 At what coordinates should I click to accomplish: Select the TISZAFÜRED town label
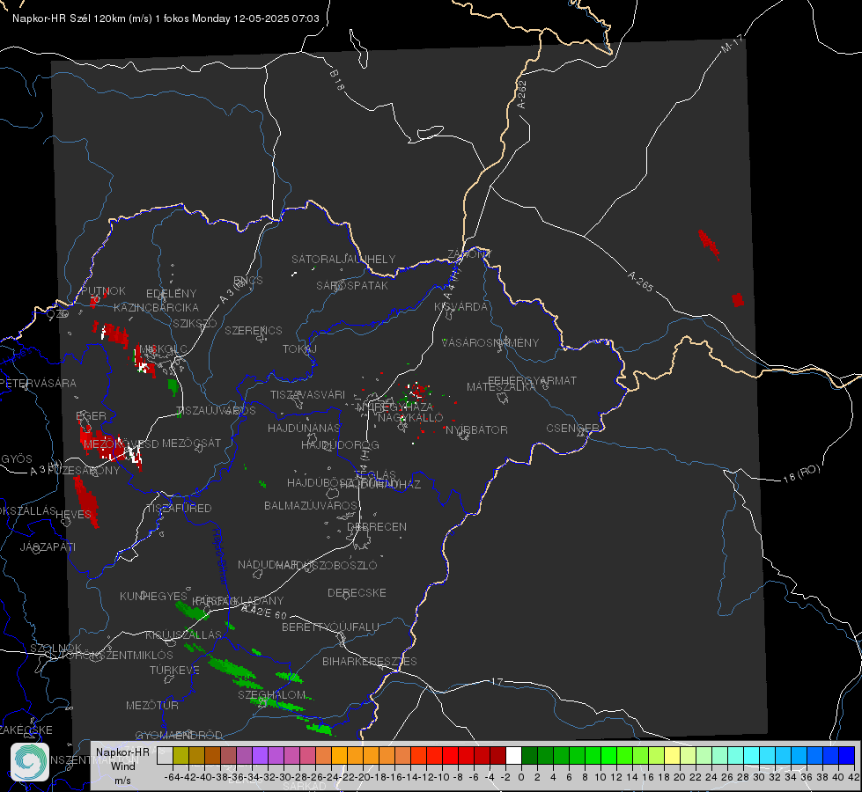click(x=180, y=509)
